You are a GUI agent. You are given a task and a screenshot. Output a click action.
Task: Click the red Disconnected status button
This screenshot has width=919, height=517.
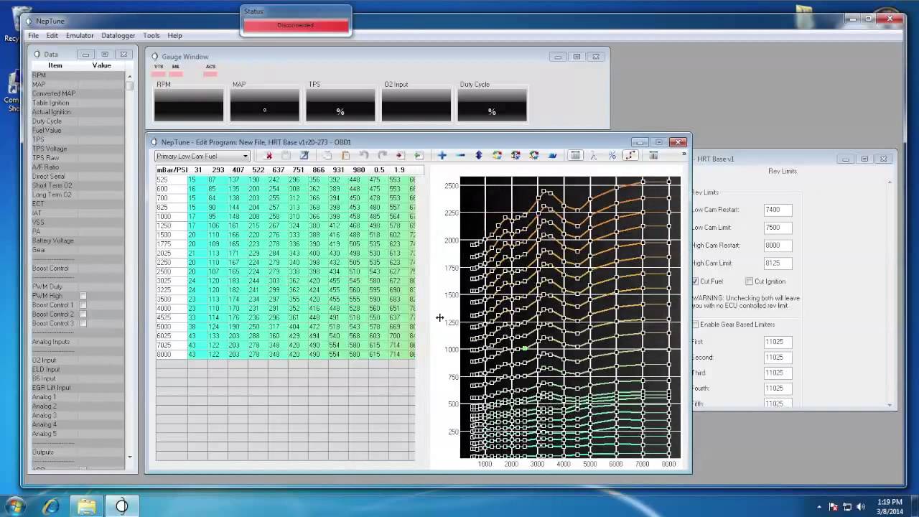[296, 25]
